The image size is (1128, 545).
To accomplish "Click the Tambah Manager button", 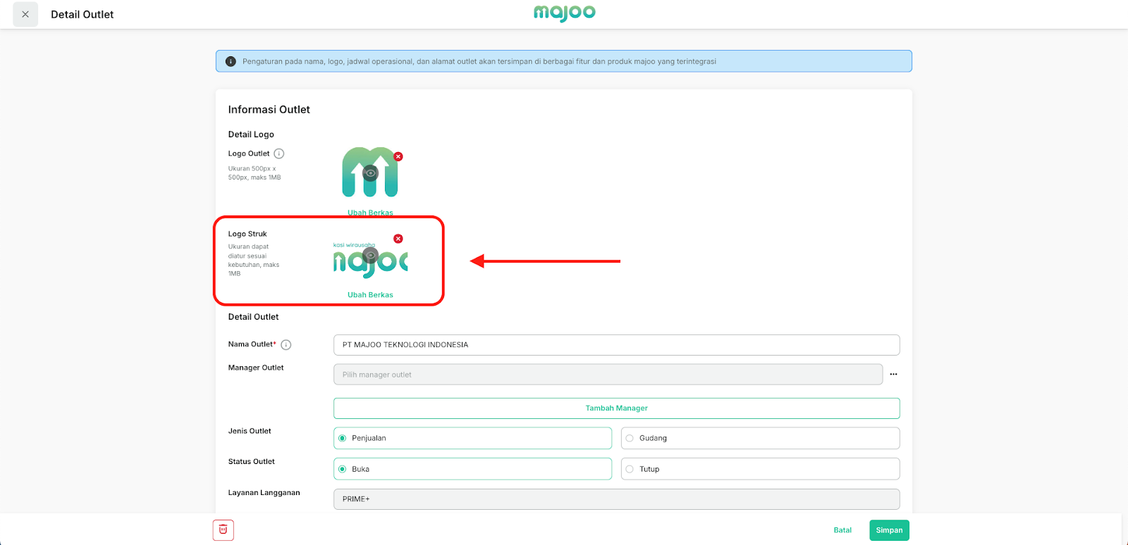I will pyautogui.click(x=616, y=408).
